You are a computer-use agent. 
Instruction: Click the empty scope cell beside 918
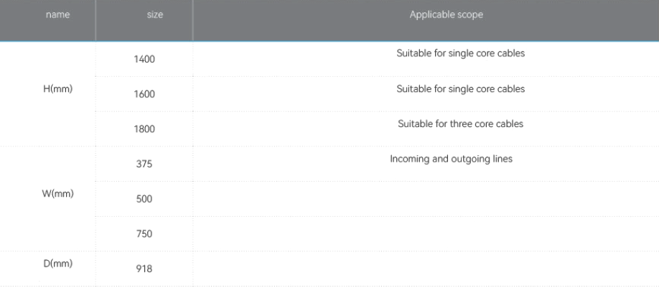(426, 269)
